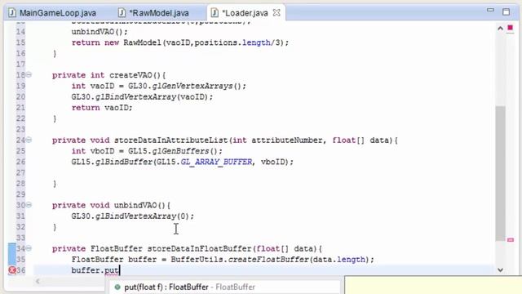Screen dimensions: 522x294
Task: Select the Loader.java tab
Action: [x=245, y=13]
